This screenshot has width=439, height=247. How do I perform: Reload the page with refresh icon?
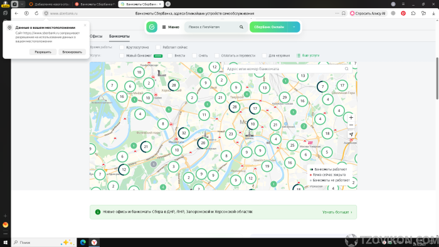point(36,13)
